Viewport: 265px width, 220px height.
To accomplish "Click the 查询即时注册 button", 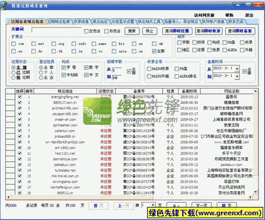I will (x=177, y=31).
